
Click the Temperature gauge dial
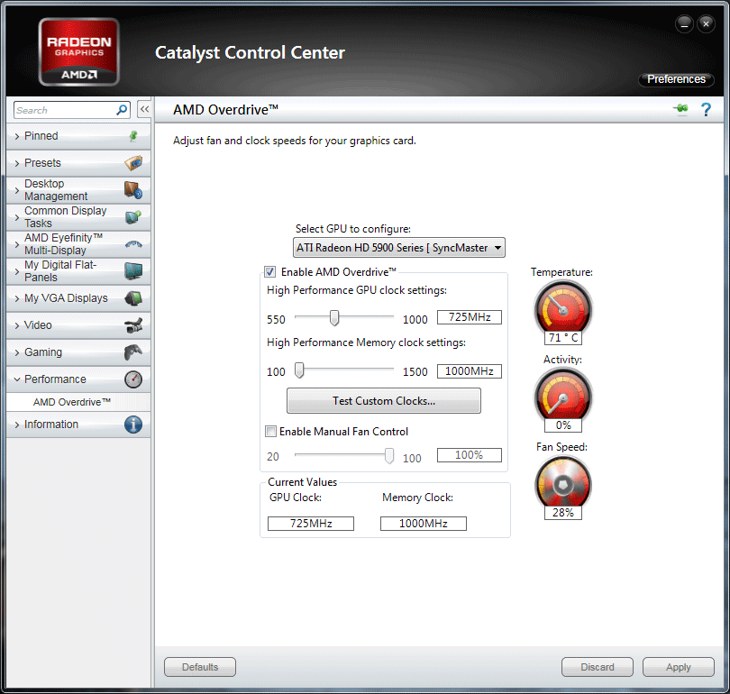click(563, 308)
